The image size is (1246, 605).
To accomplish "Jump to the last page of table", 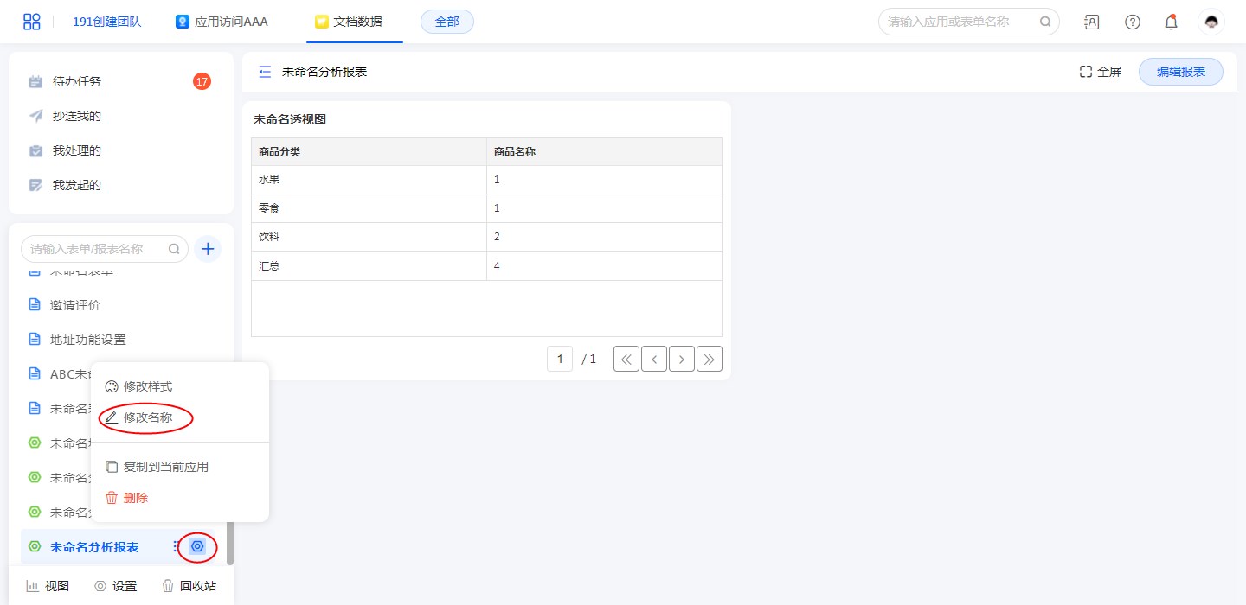I will pyautogui.click(x=710, y=359).
